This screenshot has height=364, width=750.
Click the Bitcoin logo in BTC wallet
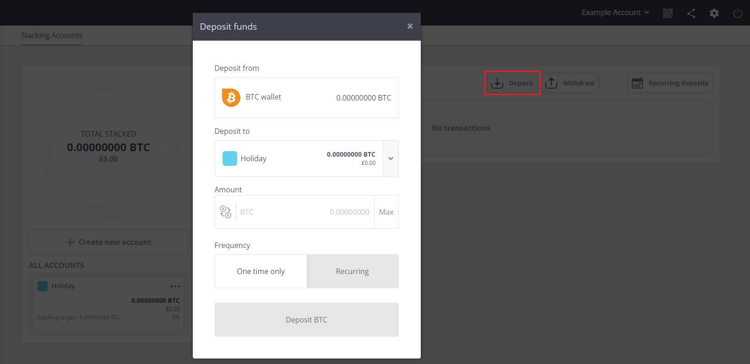coord(231,98)
